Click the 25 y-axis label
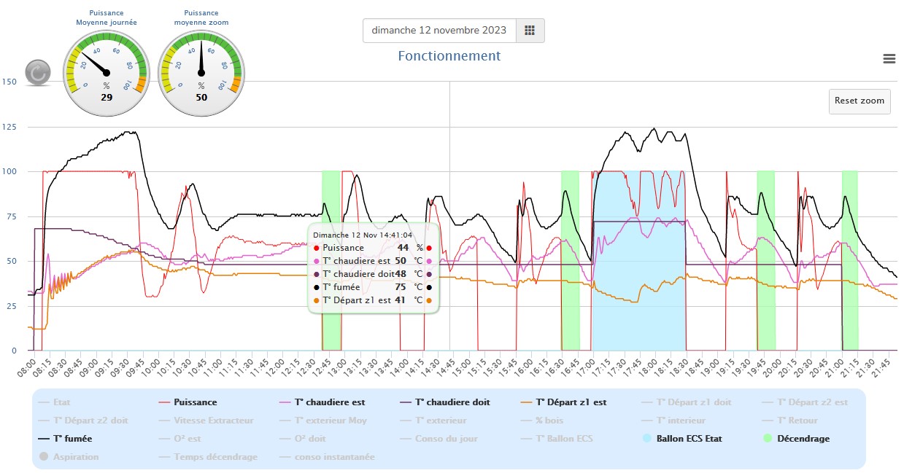This screenshot has width=904, height=473. point(11,305)
